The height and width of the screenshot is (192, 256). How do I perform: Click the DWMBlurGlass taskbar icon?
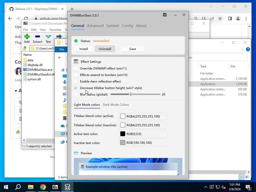(67, 187)
